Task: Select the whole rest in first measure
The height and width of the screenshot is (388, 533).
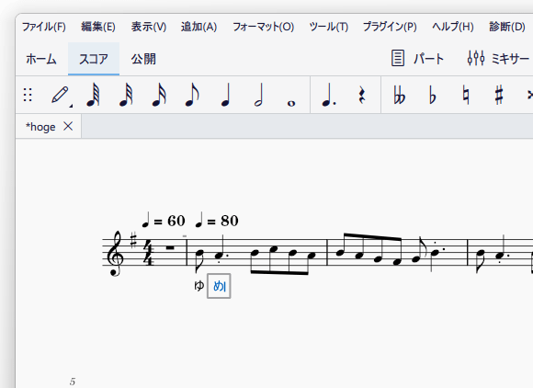Action: [170, 248]
